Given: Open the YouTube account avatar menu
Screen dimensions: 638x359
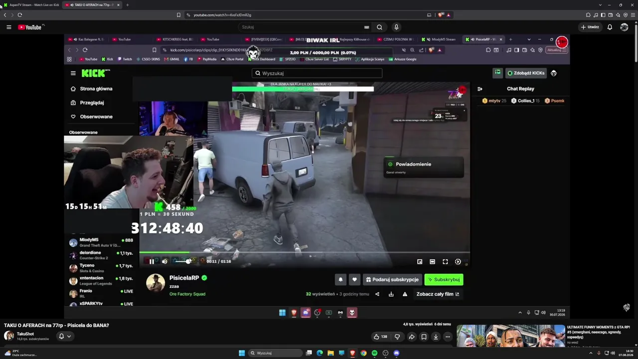Looking at the screenshot, I should (x=624, y=27).
